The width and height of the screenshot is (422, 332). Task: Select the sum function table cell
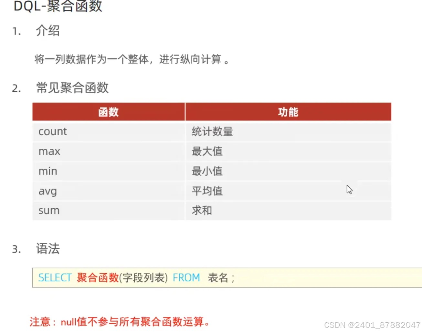[x=49, y=210]
